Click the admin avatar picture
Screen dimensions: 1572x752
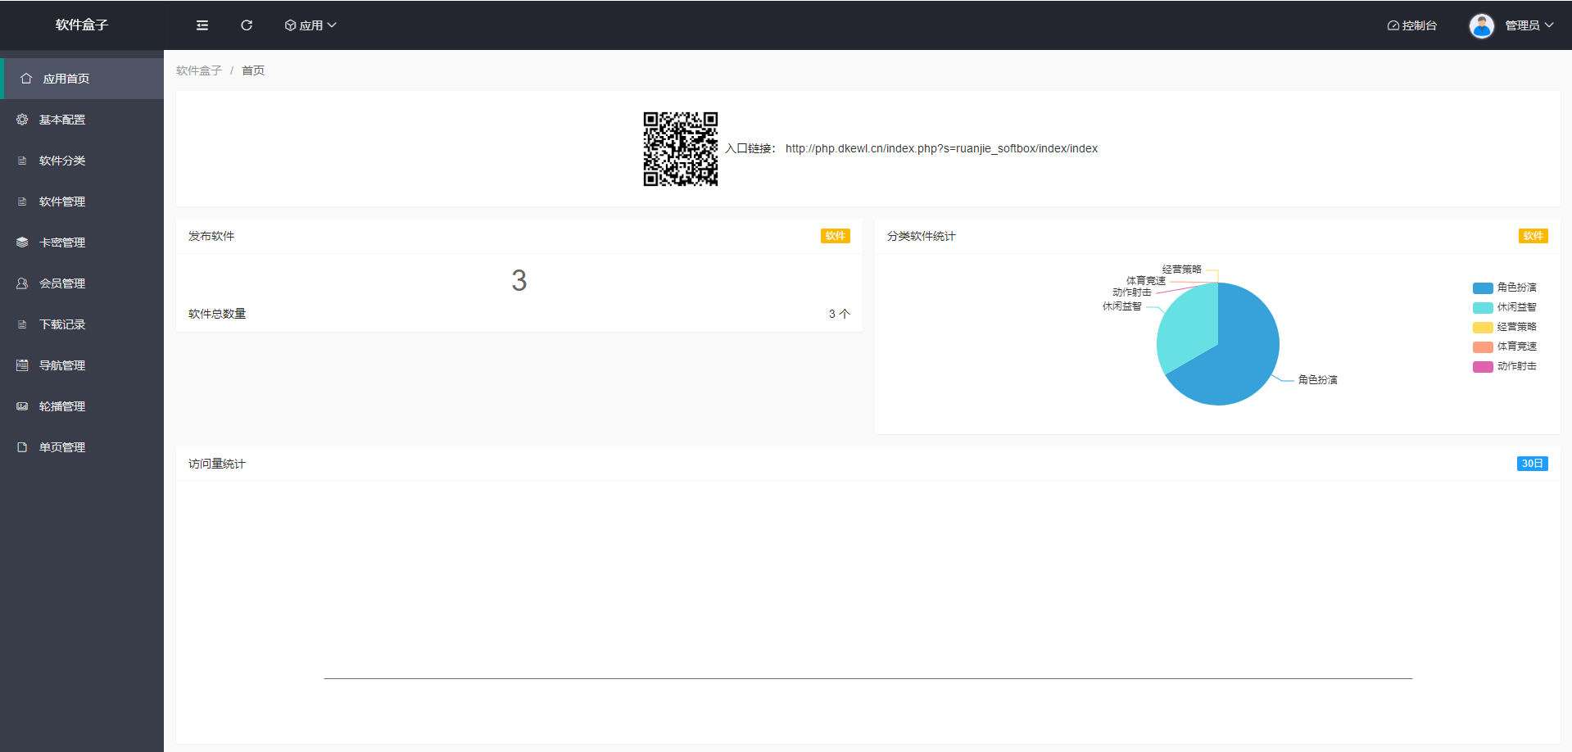point(1481,25)
